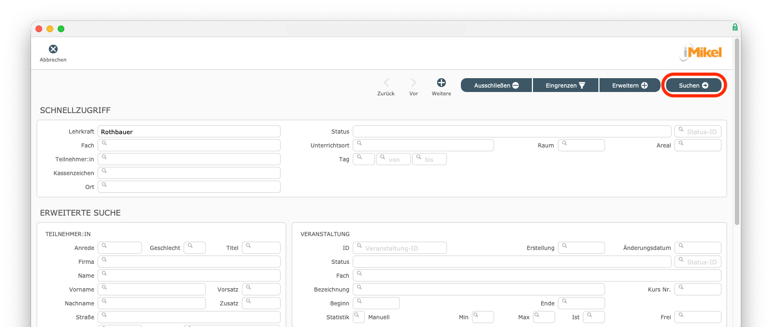
Task: Click the Raum search field
Action: [x=581, y=145]
